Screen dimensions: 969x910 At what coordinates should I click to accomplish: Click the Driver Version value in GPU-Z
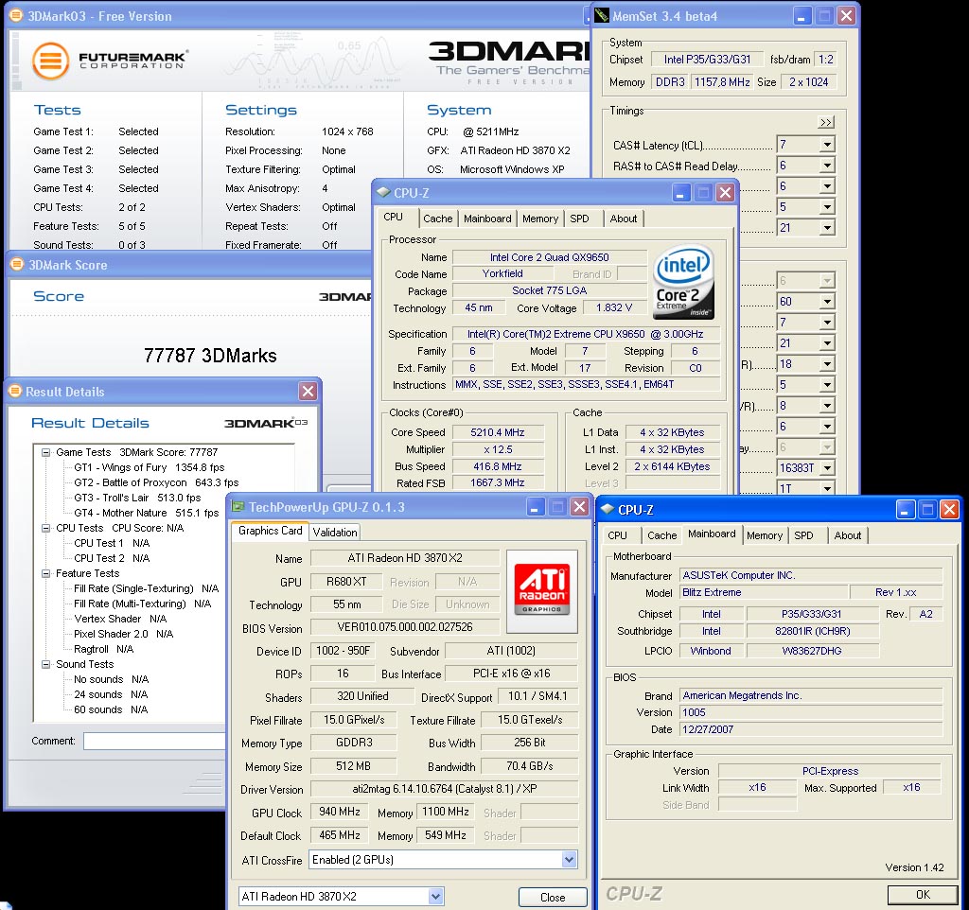click(445, 789)
